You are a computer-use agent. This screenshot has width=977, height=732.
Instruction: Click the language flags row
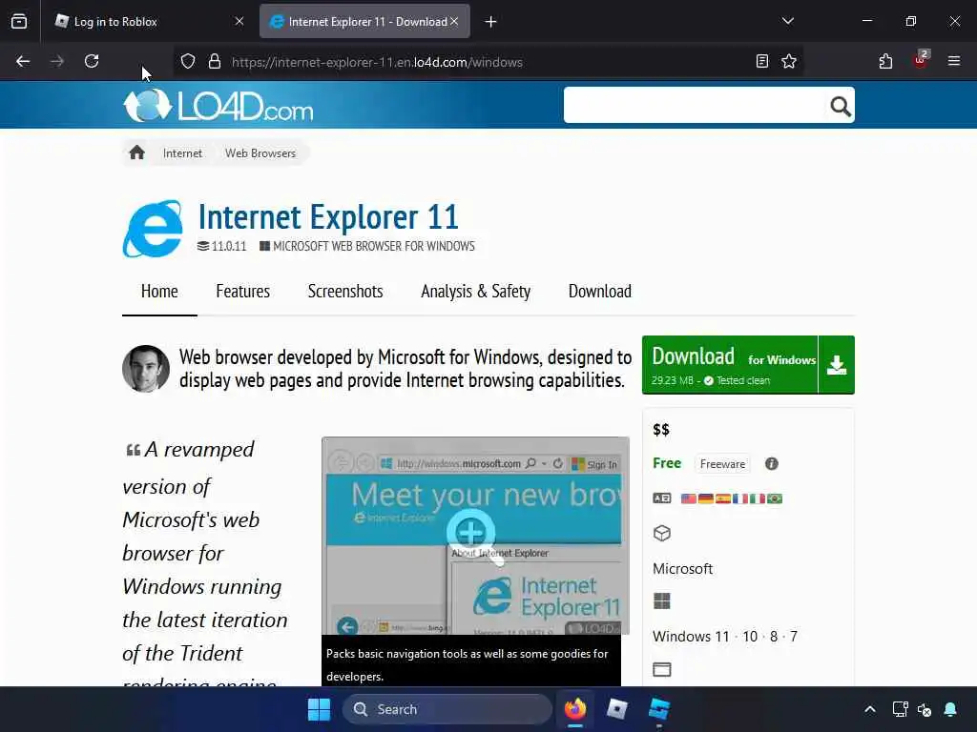tap(732, 498)
